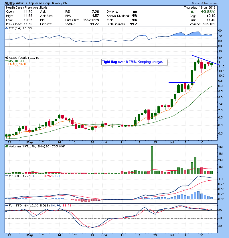This screenshot has width=229, height=238.
Task: Click the tallest green volume spike bar
Action: 152,160
